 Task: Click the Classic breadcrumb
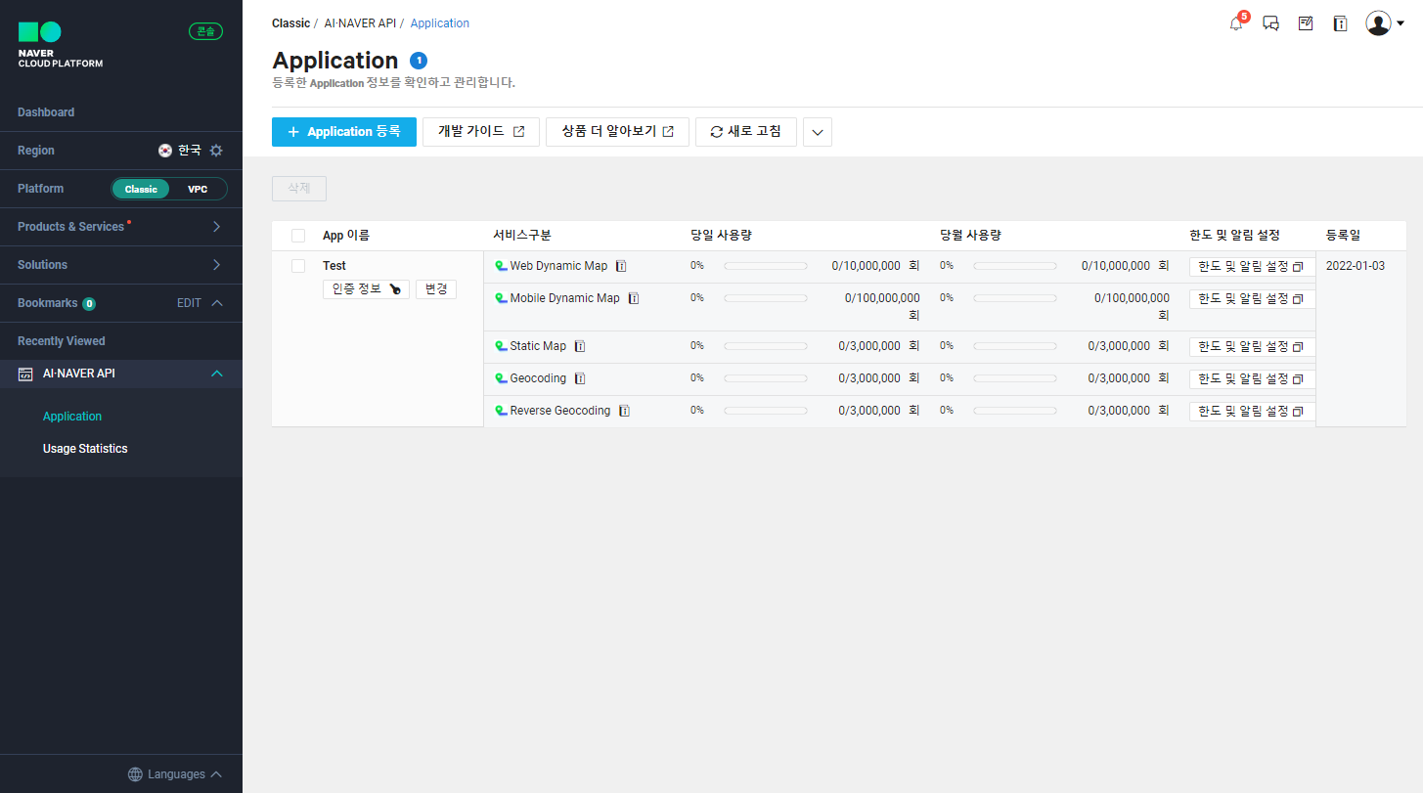tap(290, 23)
